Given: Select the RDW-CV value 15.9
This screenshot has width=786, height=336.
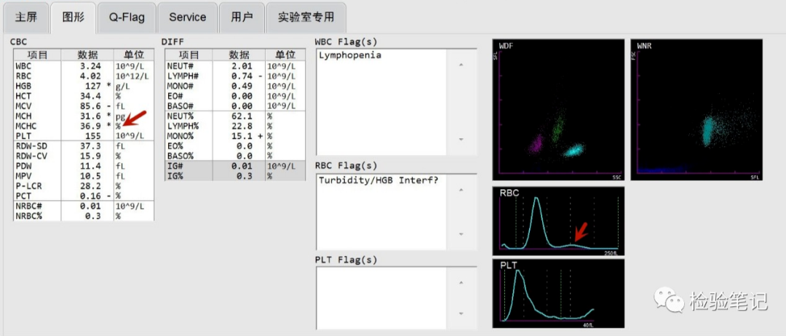Looking at the screenshot, I should click(92, 156).
